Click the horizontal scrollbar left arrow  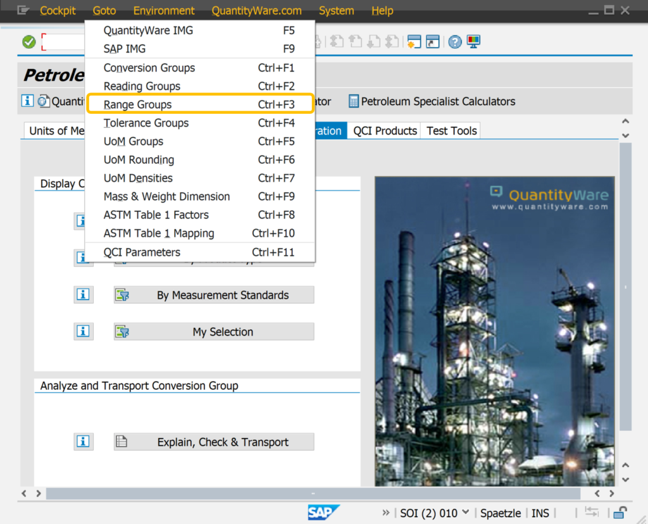coord(24,494)
